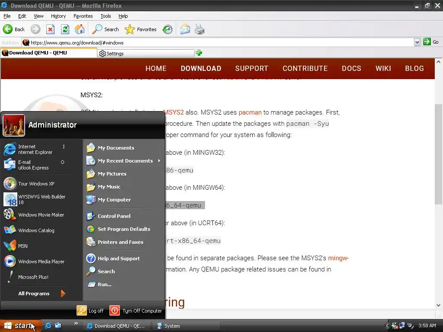Click Turn Off Computer button
Screen dimensions: 443x332
click(135, 310)
